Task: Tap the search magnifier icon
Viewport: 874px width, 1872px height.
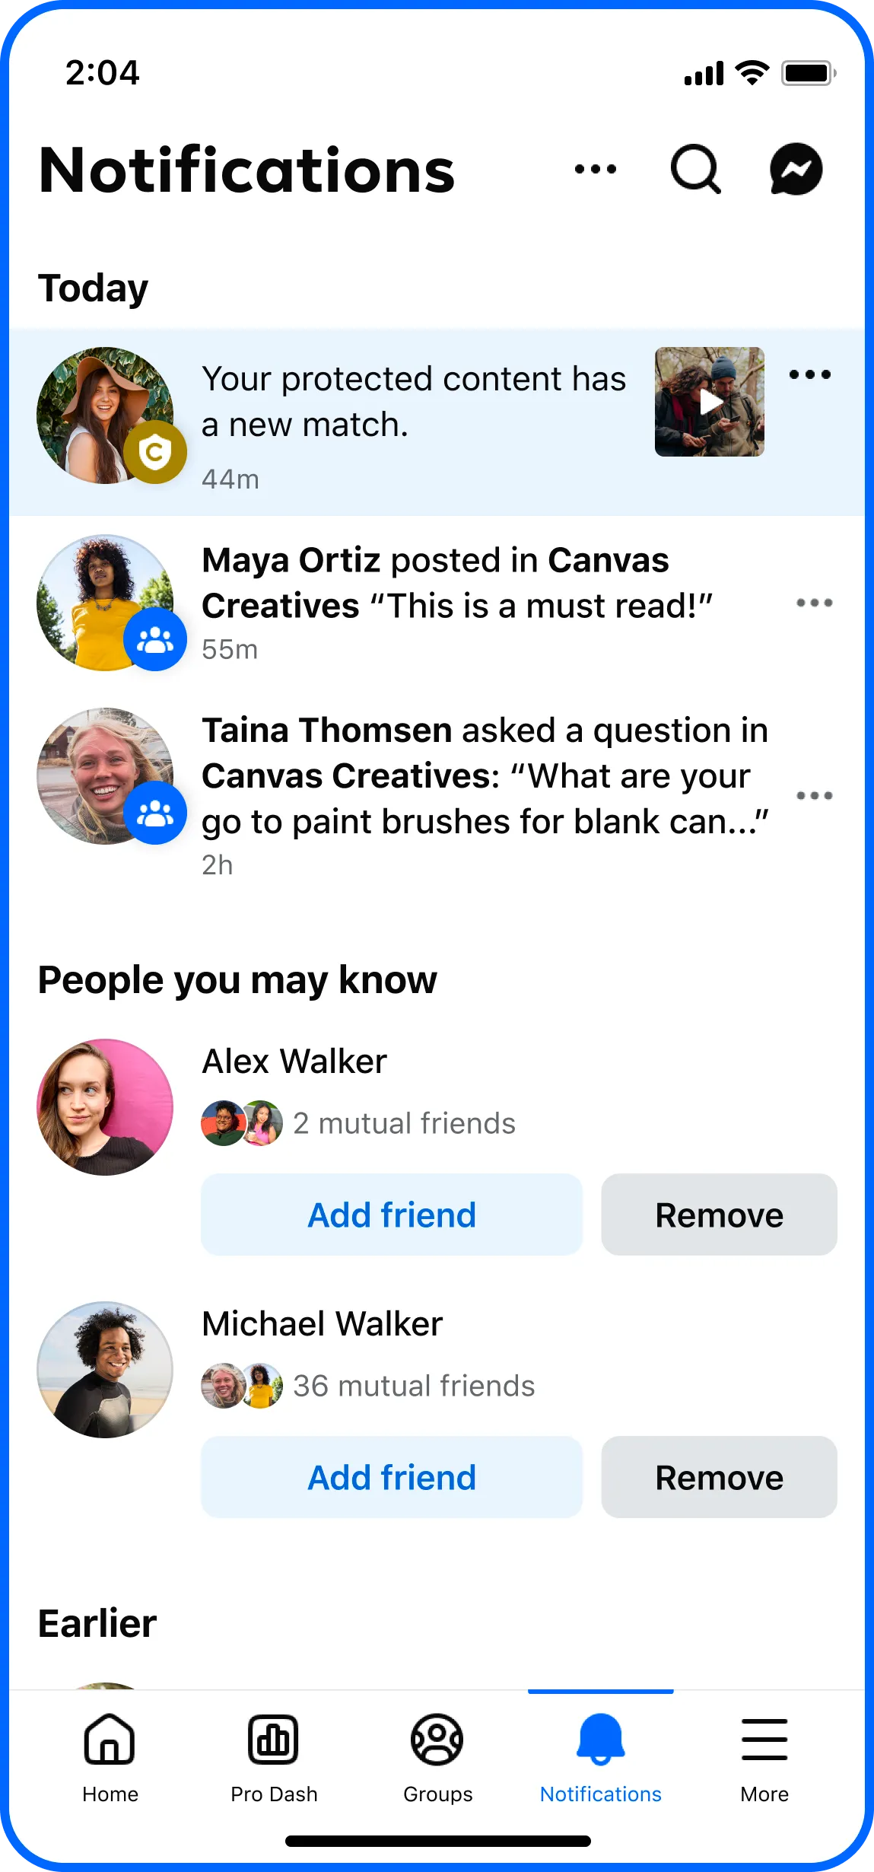Action: 695,169
